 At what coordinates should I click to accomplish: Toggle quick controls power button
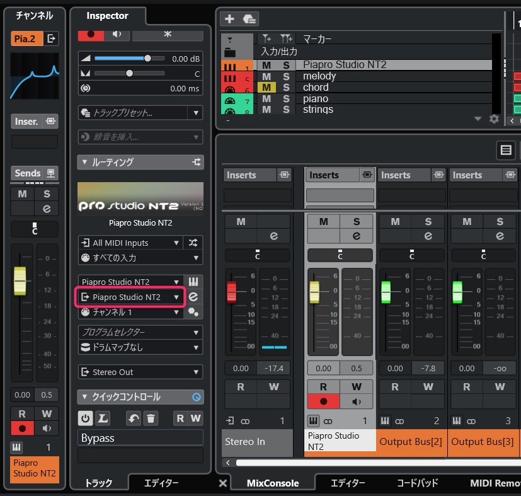(x=86, y=418)
